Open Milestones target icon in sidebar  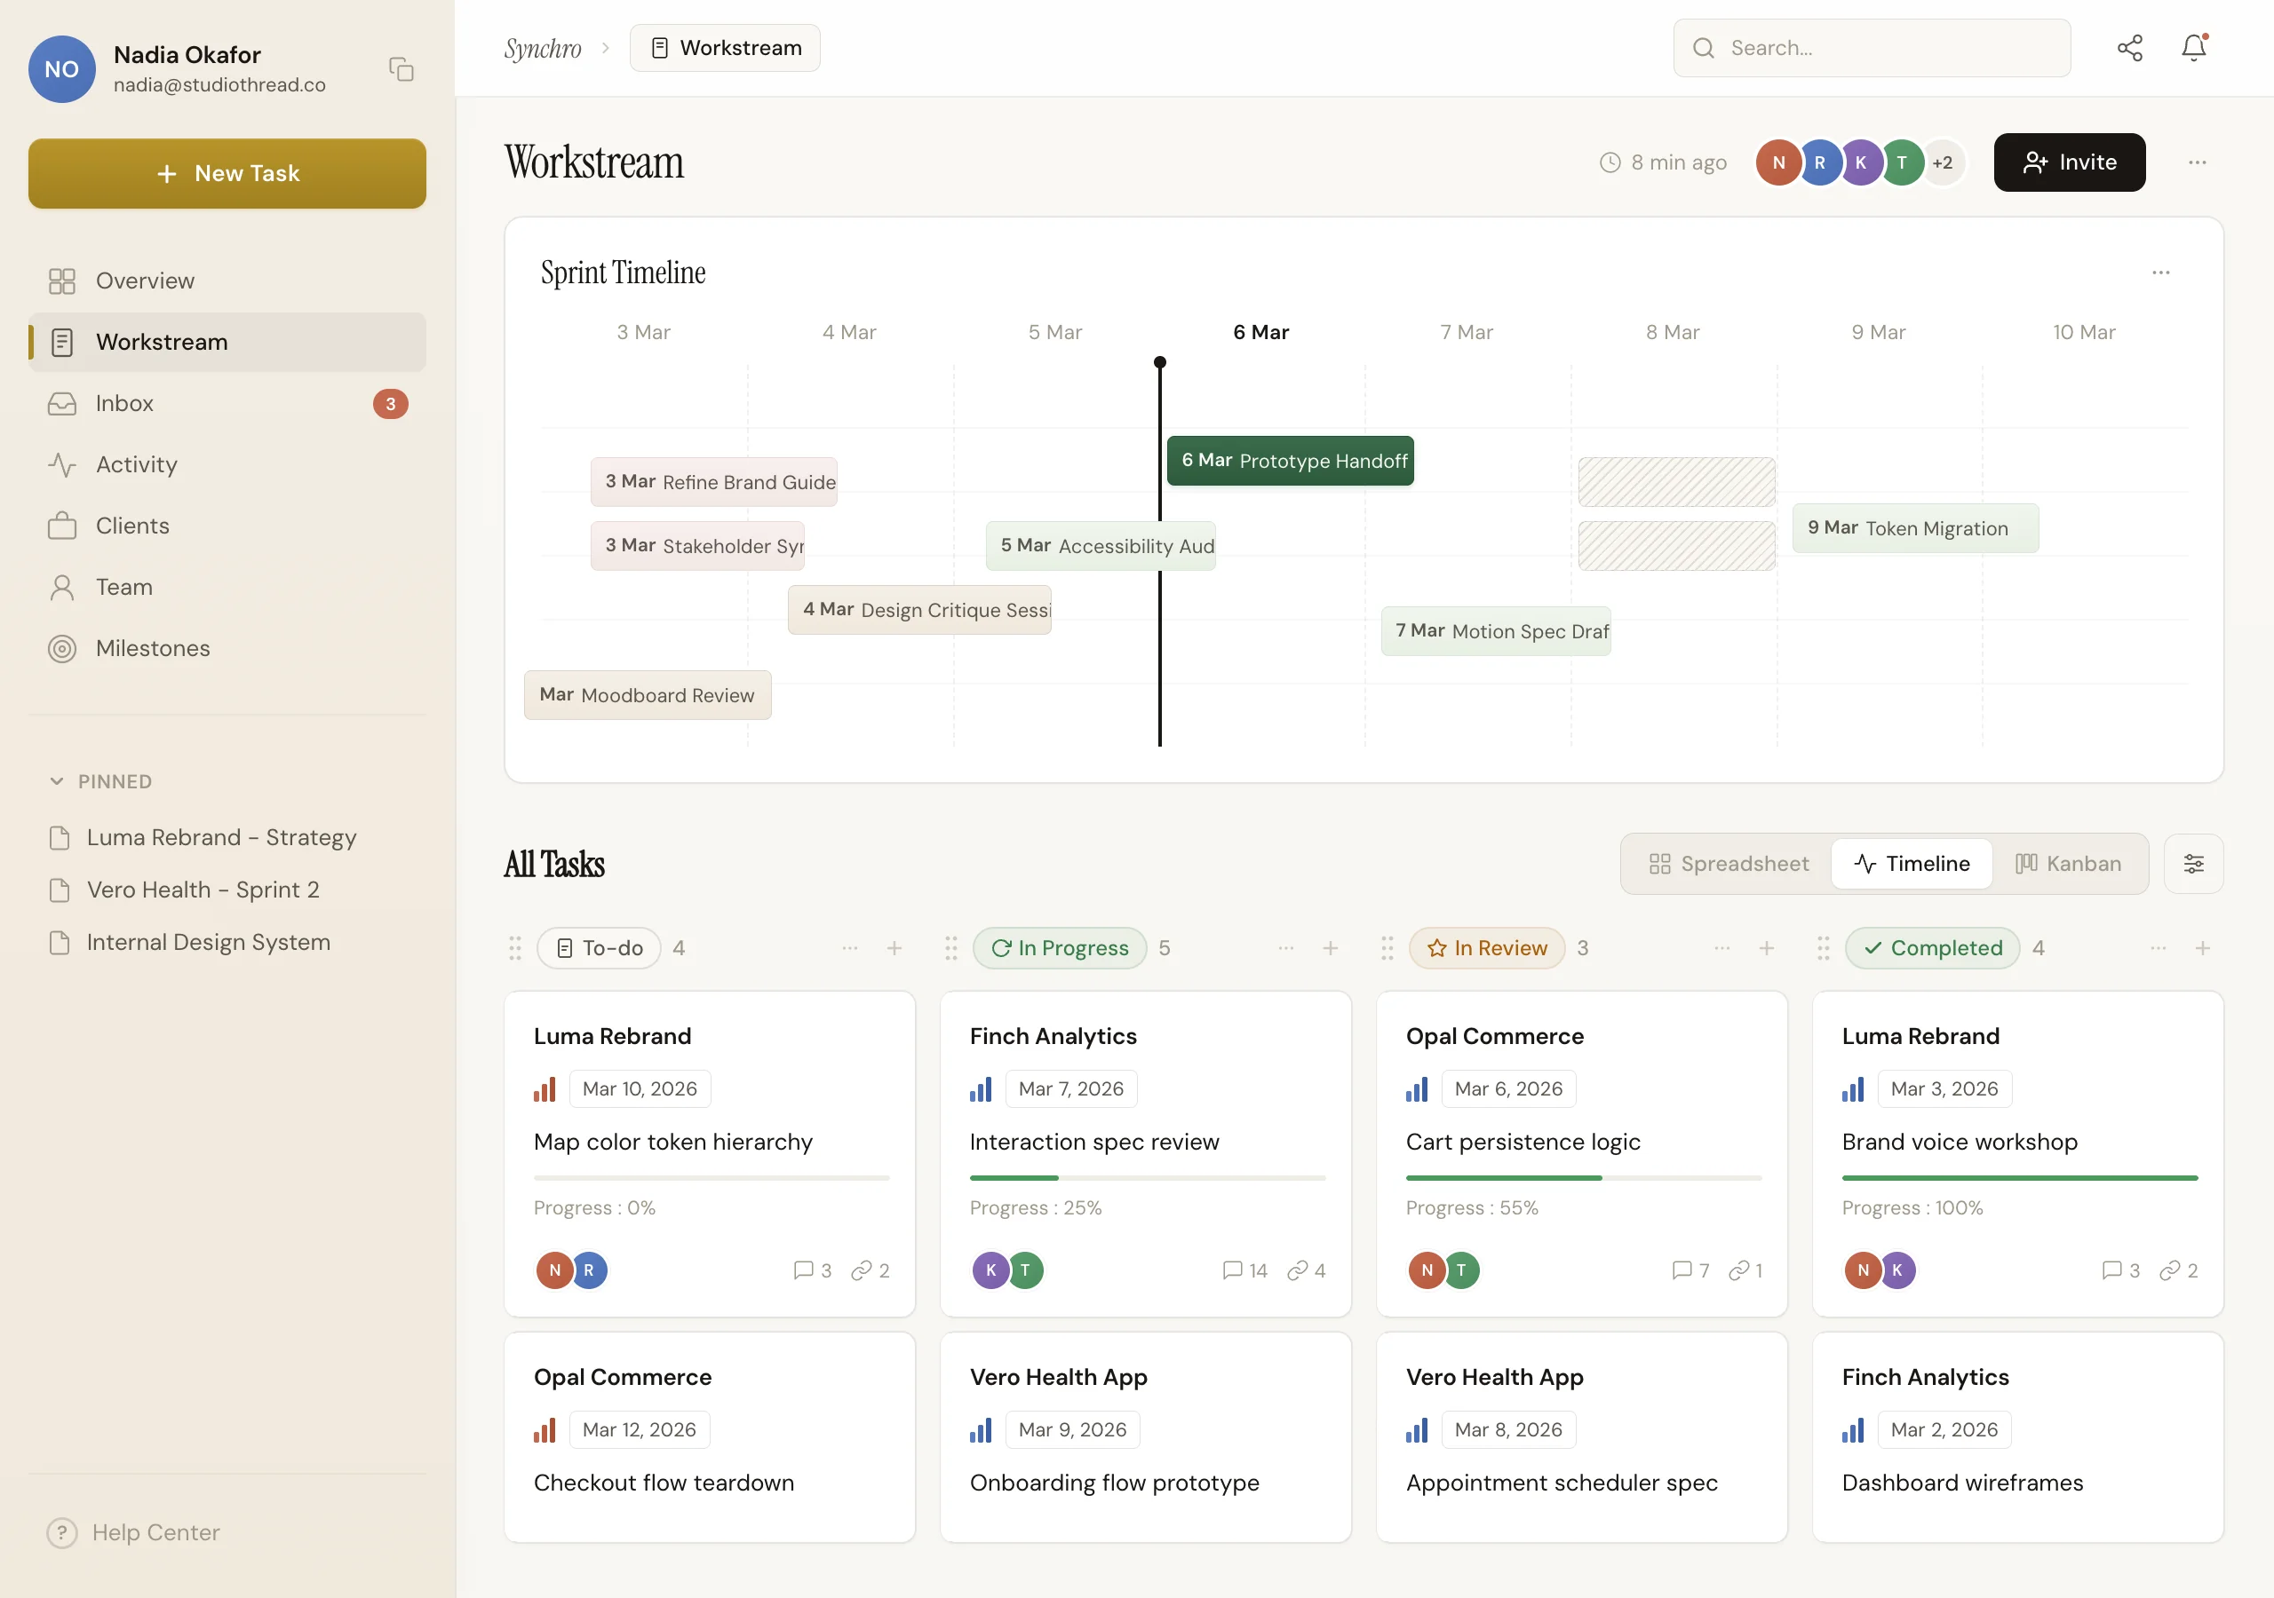pos(62,648)
